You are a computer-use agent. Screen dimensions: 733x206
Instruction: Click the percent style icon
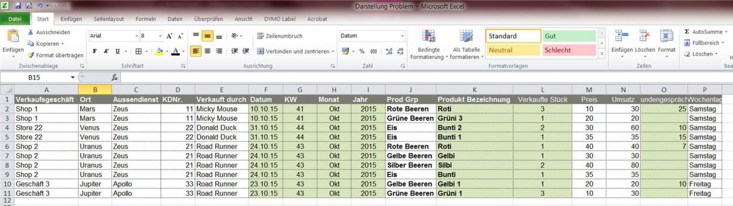(362, 51)
